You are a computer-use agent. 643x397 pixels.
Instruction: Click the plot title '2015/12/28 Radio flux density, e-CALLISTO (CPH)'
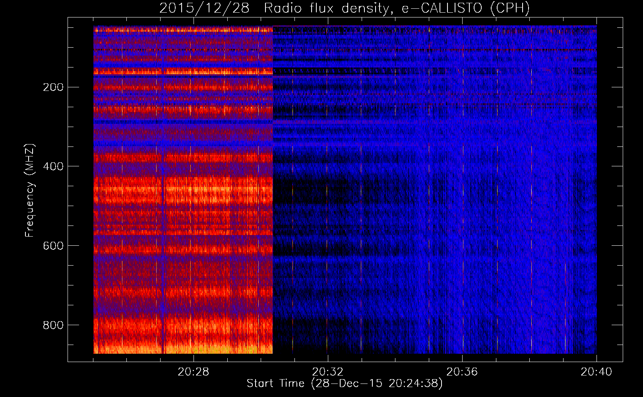tap(345, 8)
